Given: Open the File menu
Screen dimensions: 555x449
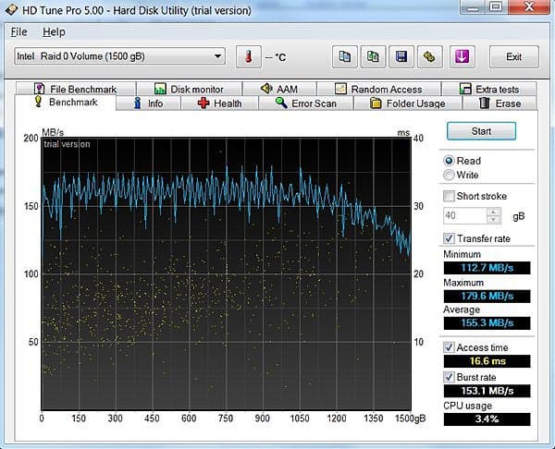Looking at the screenshot, I should tap(19, 31).
